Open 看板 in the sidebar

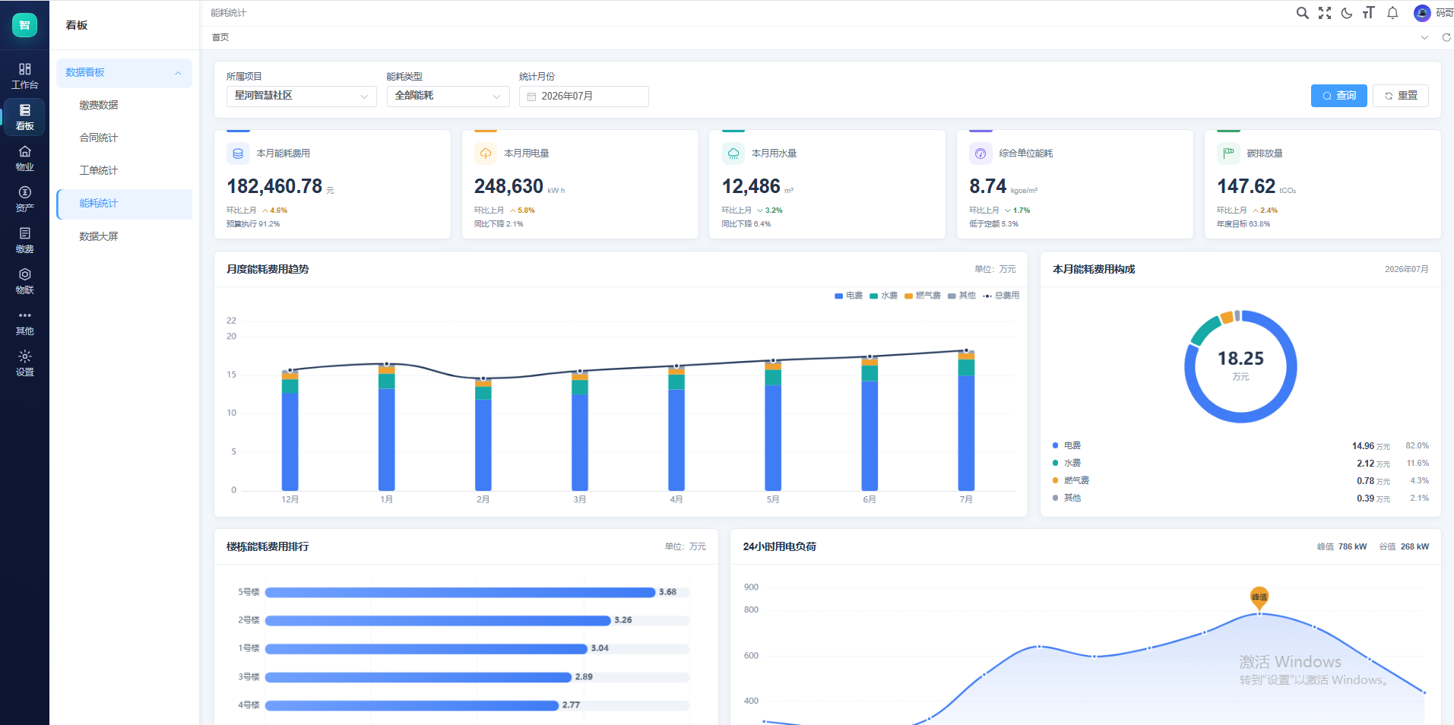(24, 117)
